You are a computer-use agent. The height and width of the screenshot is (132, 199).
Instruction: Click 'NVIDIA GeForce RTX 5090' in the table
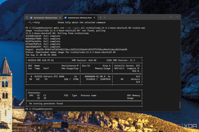click(49, 77)
